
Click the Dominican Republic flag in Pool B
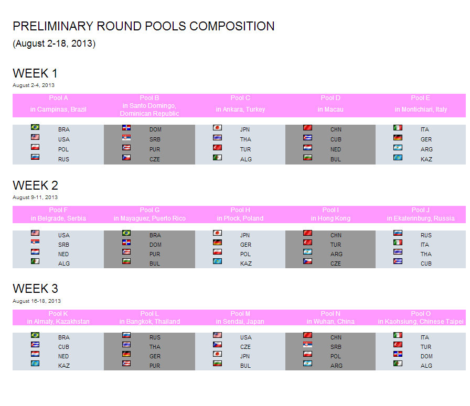[126, 128]
